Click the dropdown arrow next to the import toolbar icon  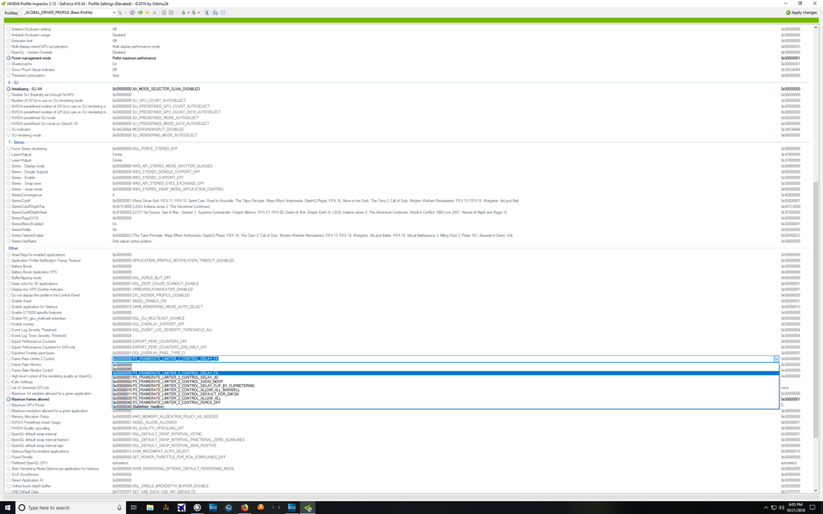198,12
